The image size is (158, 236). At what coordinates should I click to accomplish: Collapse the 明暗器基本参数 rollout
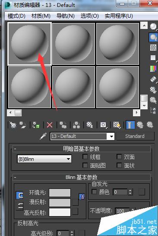click(x=82, y=149)
